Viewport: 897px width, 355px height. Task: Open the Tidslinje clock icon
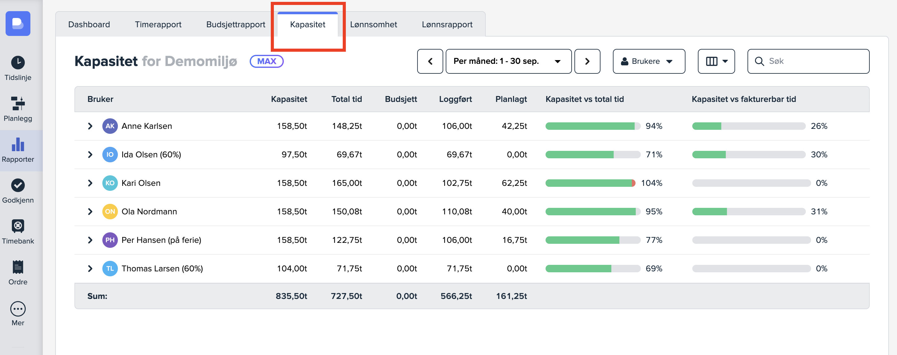click(x=18, y=63)
